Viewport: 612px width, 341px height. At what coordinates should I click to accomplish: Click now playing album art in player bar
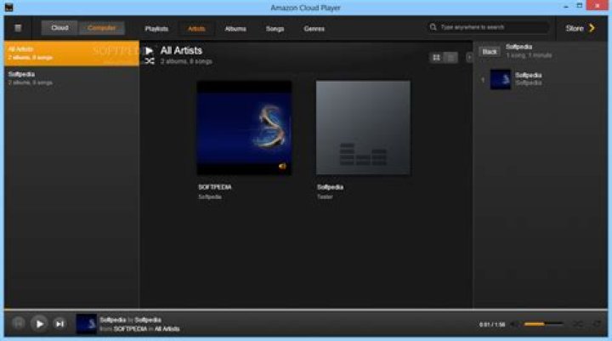pos(86,324)
